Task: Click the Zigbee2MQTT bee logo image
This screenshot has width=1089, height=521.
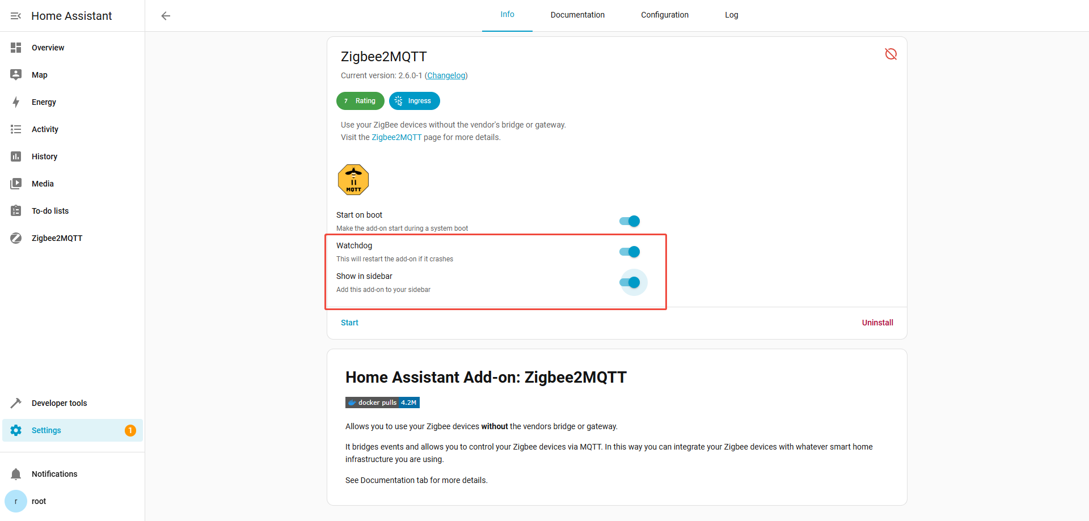Action: (353, 180)
